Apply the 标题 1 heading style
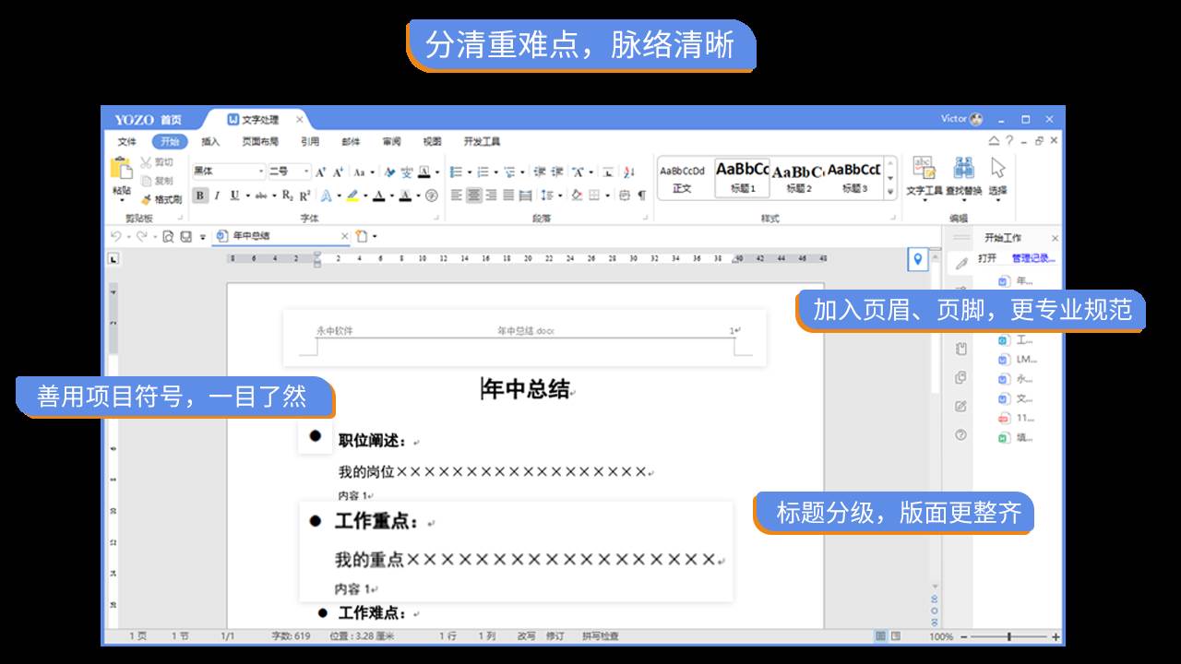The image size is (1181, 664). [x=743, y=177]
